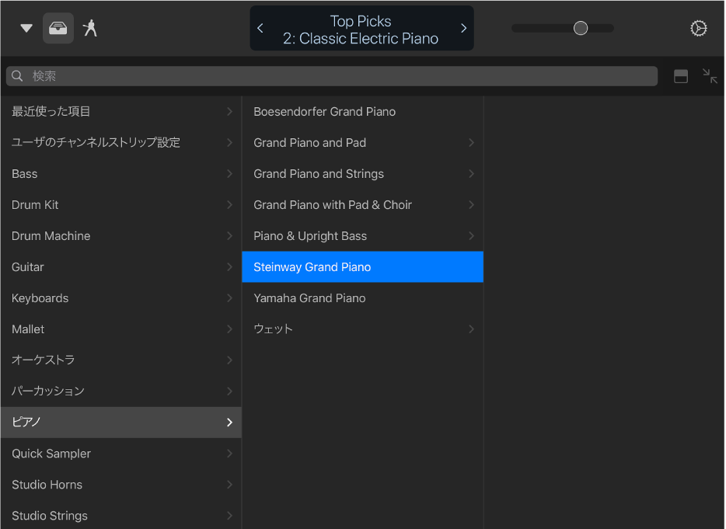Expand chevron beside Guitar
The width and height of the screenshot is (726, 529).
pos(229,267)
